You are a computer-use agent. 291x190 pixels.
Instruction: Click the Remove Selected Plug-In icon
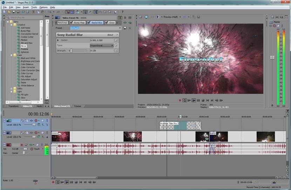coord(130,23)
